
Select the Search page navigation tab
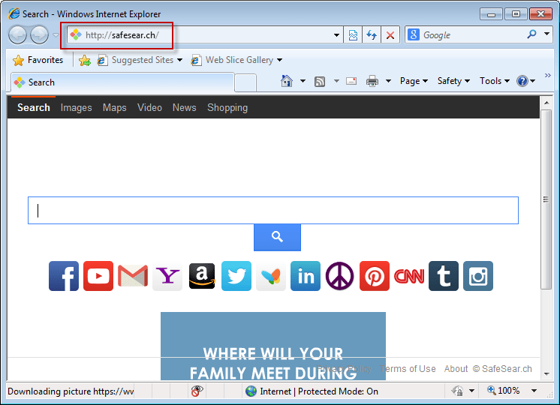click(34, 108)
